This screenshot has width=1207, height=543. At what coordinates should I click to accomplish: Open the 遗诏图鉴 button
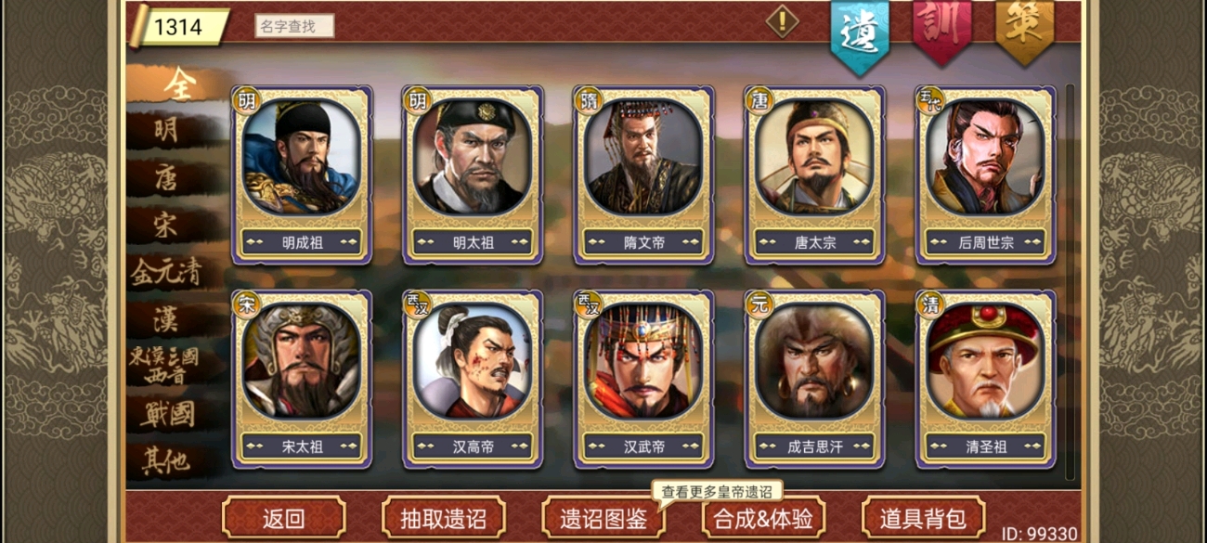[x=603, y=519]
